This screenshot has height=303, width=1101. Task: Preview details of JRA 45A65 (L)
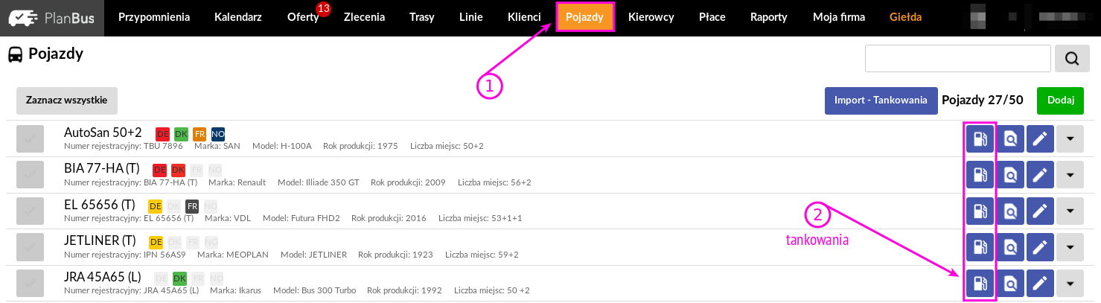point(1010,283)
